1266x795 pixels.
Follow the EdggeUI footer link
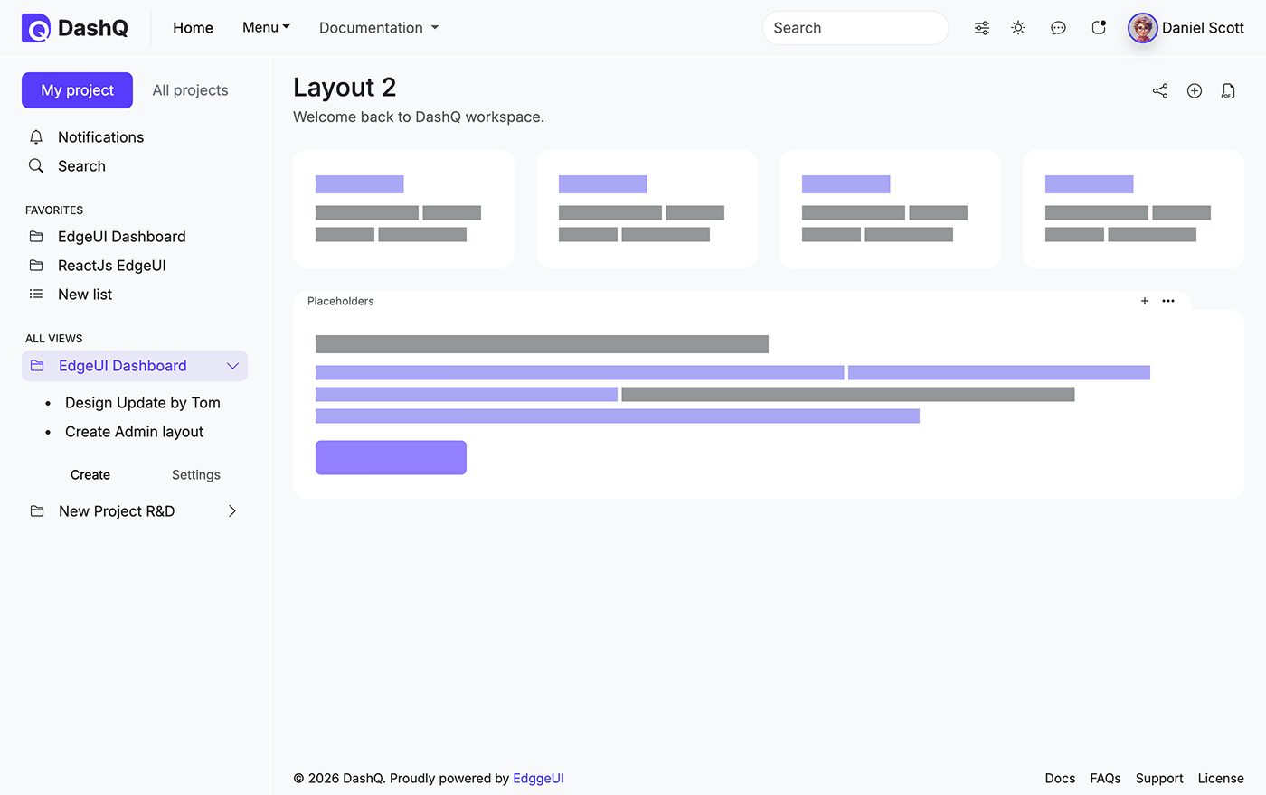point(538,778)
